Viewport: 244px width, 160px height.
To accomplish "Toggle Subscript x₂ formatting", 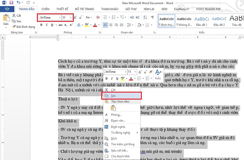I will tap(66, 25).
